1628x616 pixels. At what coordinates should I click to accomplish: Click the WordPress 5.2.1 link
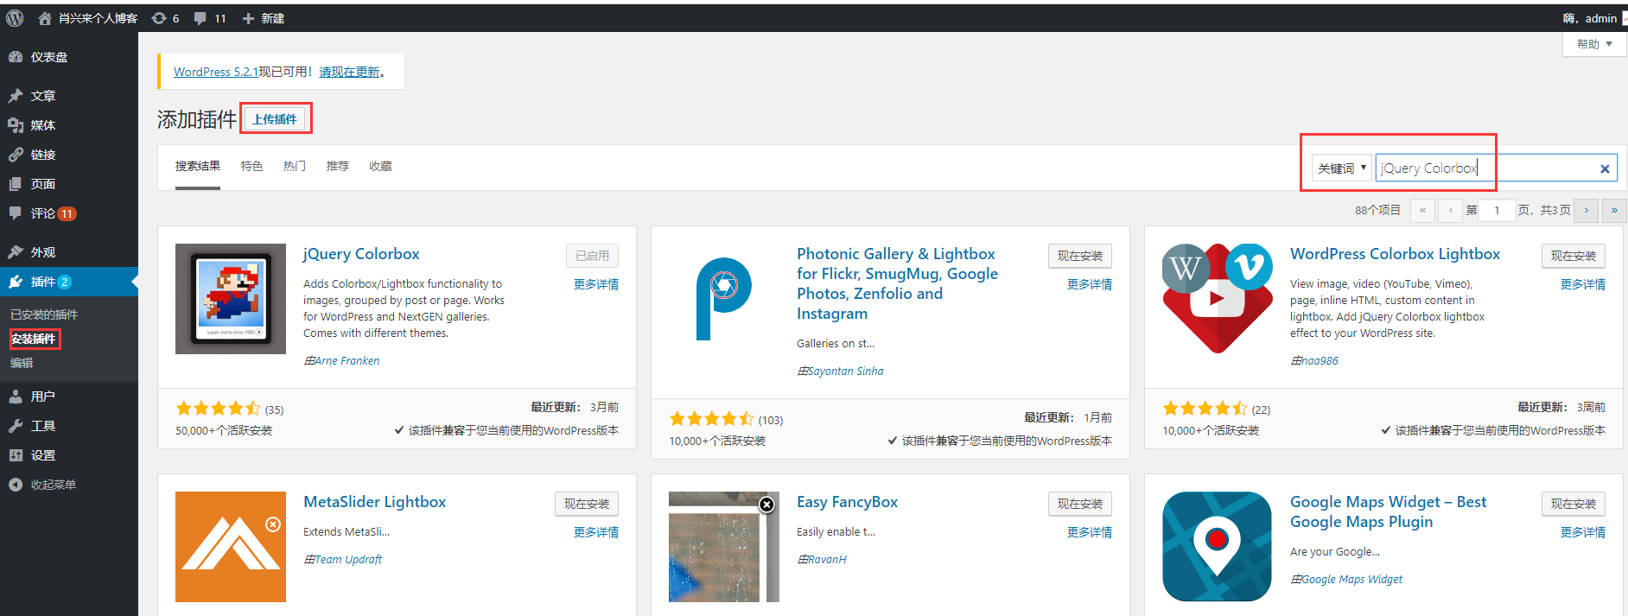pyautogui.click(x=216, y=72)
